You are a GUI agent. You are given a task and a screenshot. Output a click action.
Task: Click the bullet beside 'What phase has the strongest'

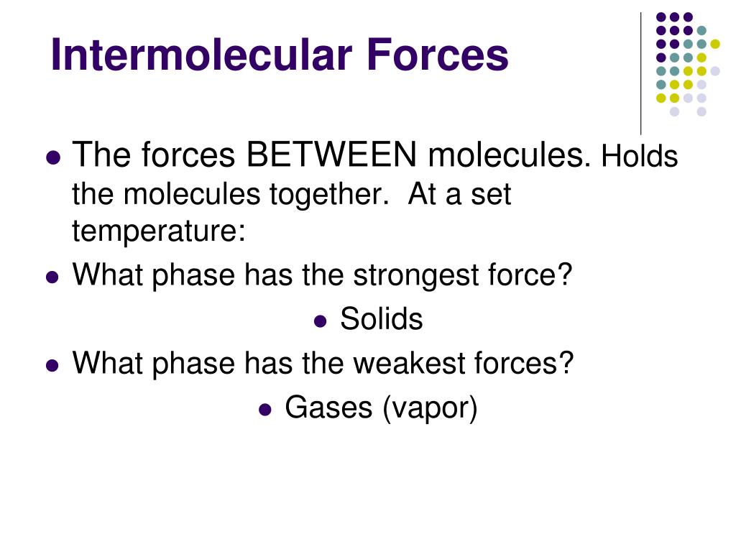52,277
